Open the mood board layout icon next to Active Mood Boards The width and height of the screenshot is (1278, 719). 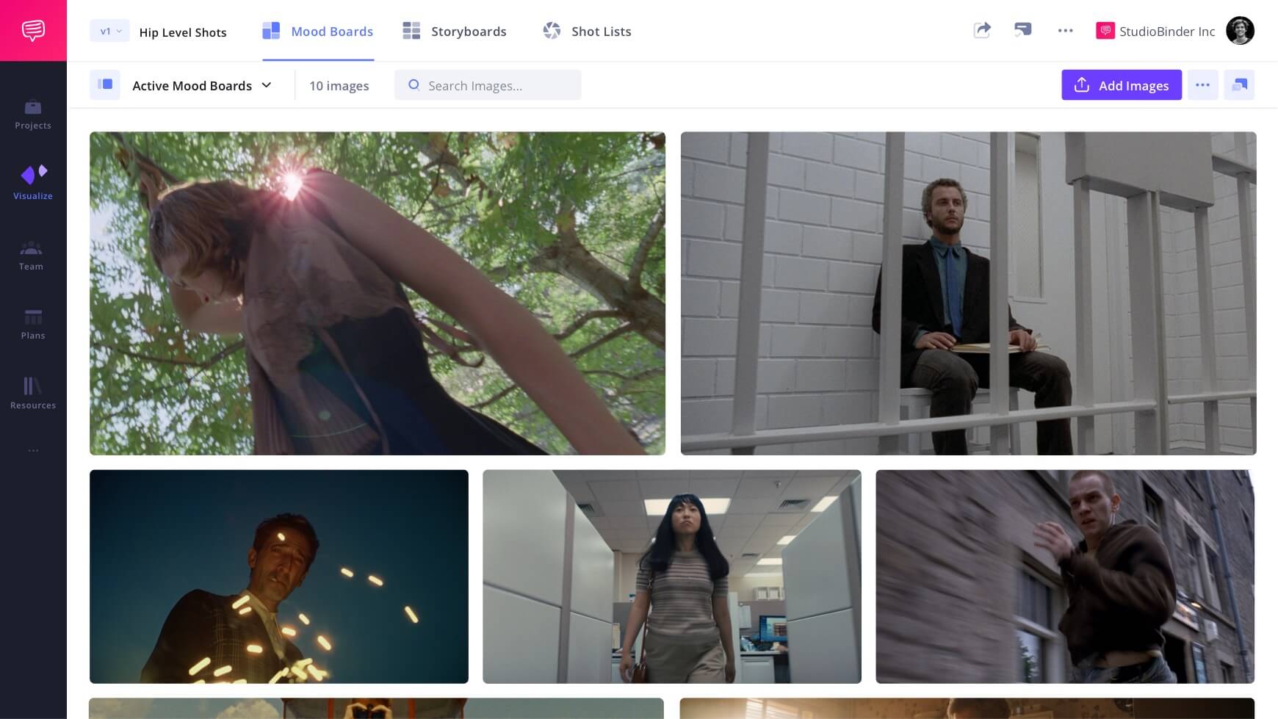[105, 84]
